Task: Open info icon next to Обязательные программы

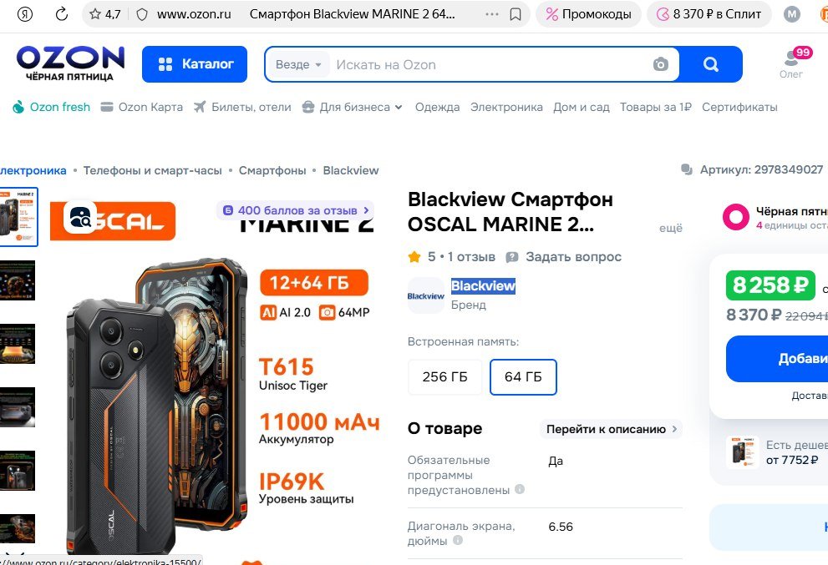Action: 520,489
